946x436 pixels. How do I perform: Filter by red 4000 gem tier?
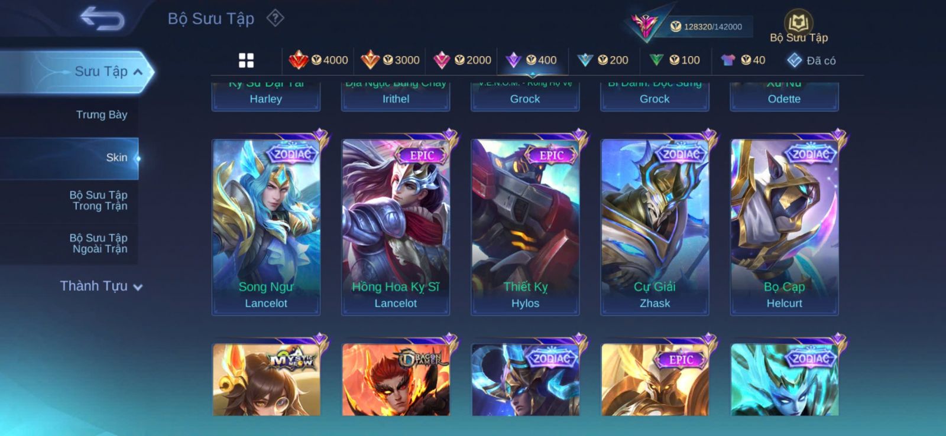318,60
